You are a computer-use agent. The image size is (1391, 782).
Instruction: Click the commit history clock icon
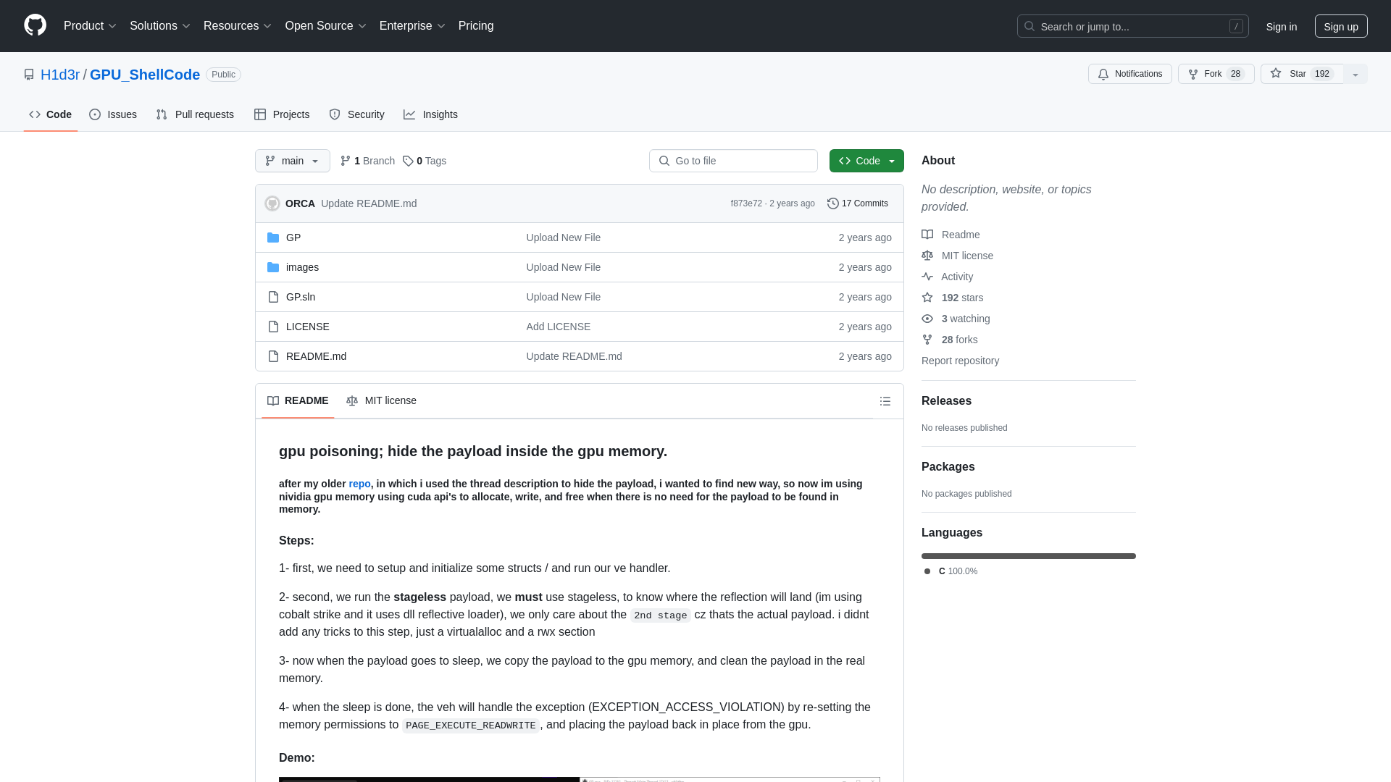pos(833,203)
